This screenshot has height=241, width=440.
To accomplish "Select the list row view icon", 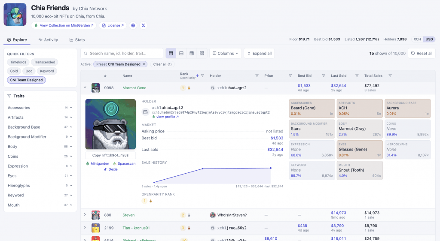I will pyautogui.click(x=171, y=53).
